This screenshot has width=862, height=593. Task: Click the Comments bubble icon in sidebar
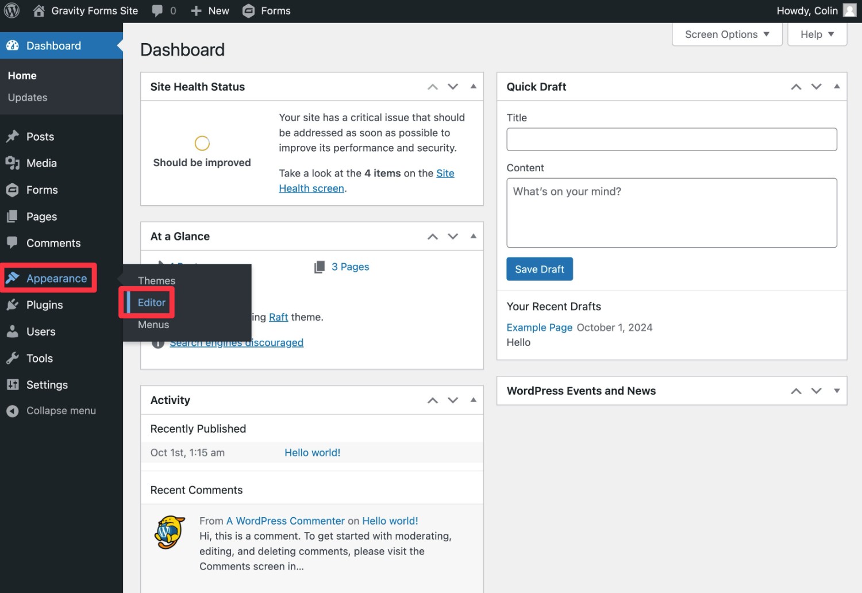(13, 242)
